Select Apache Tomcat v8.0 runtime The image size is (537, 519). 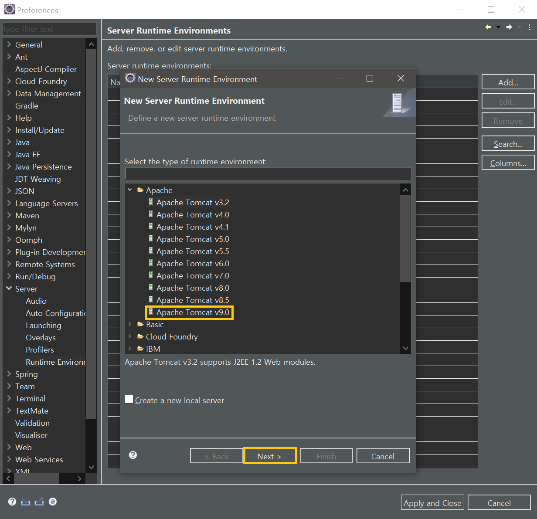pos(193,288)
